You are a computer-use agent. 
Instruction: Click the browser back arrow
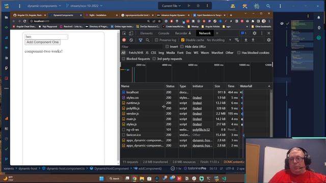14,21
